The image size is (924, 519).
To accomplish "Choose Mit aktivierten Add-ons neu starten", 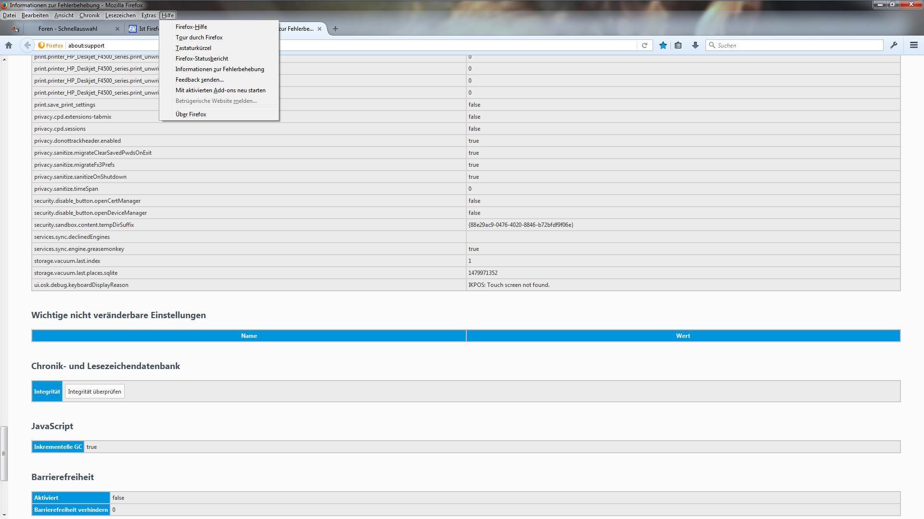I will coord(220,90).
